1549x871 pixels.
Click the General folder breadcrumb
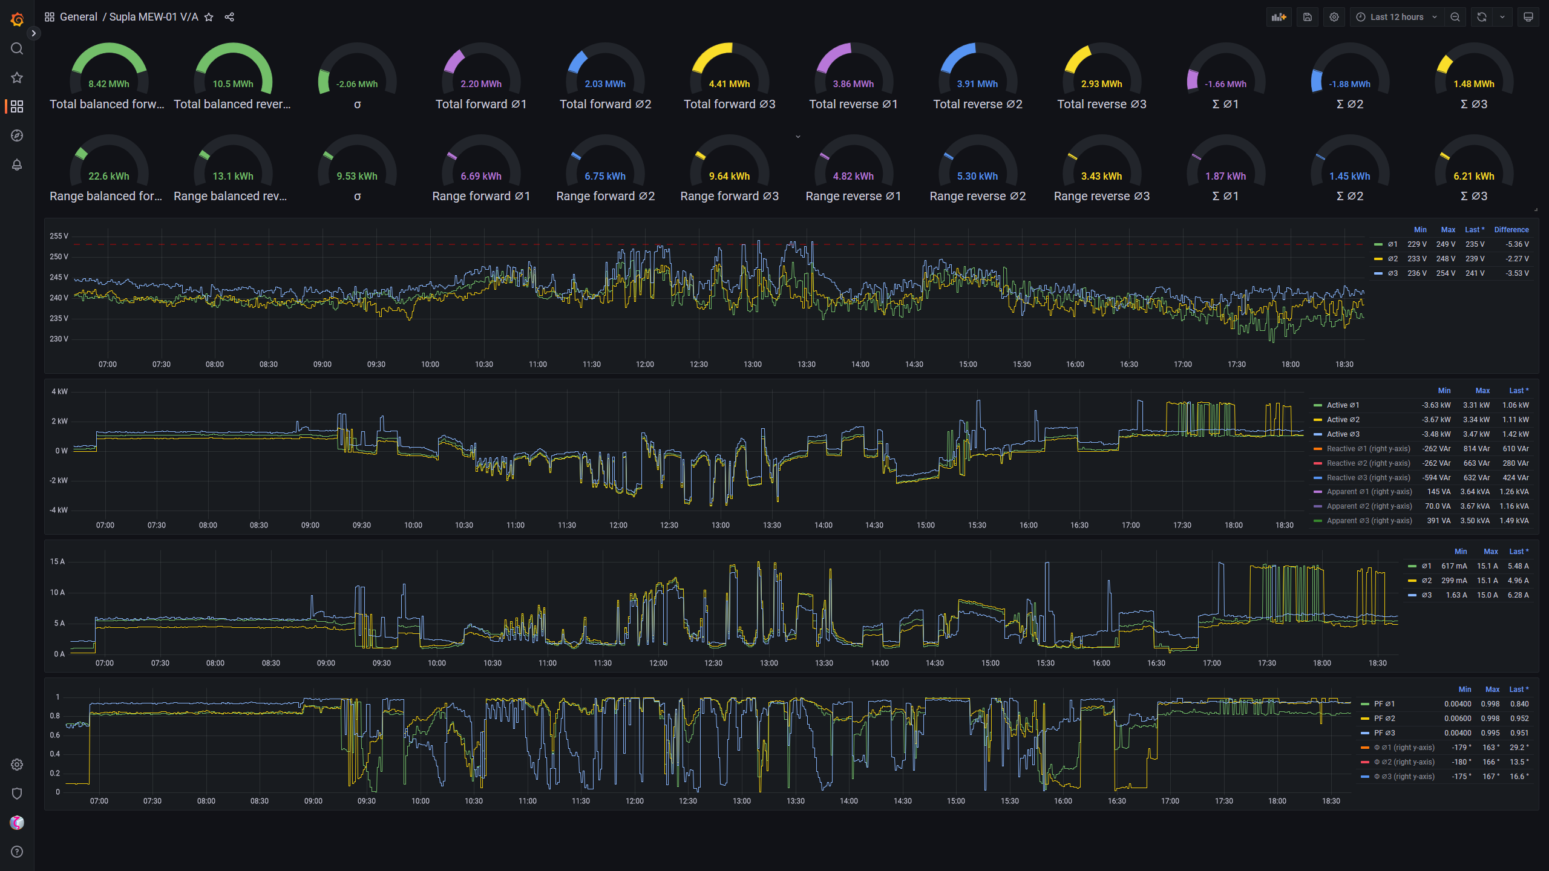[78, 17]
